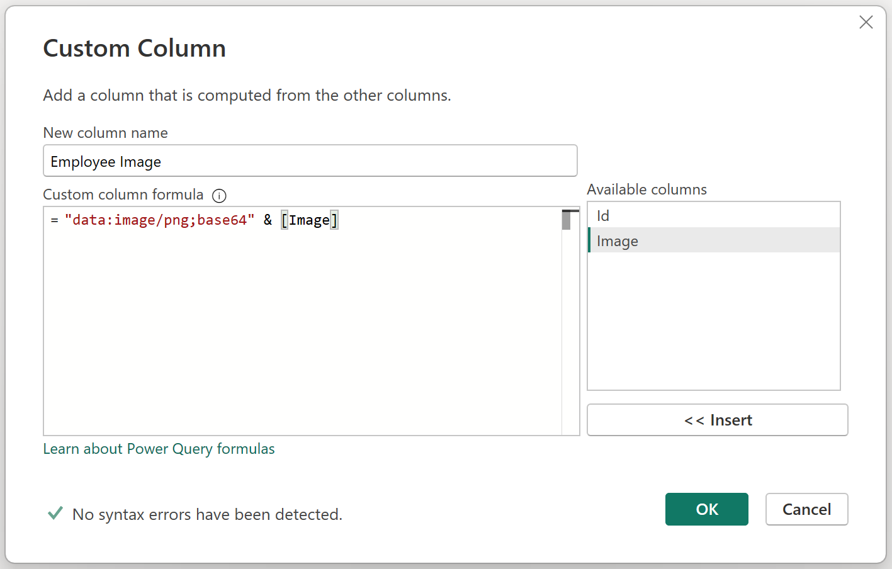
Task: Click the "No syntax errors" status message
Action: pyautogui.click(x=207, y=514)
